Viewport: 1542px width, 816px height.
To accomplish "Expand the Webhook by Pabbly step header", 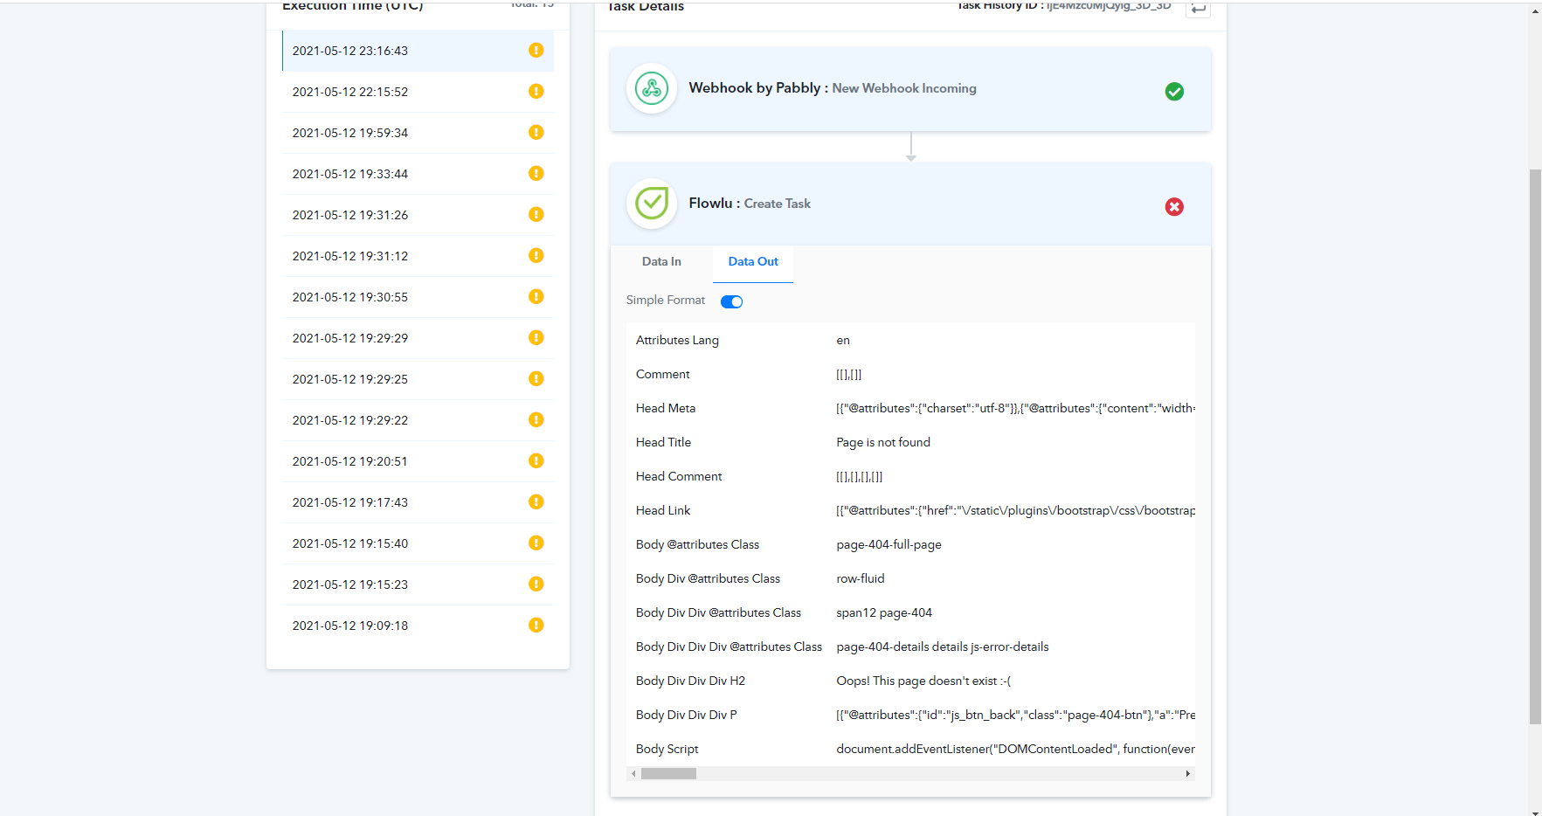I will point(910,90).
